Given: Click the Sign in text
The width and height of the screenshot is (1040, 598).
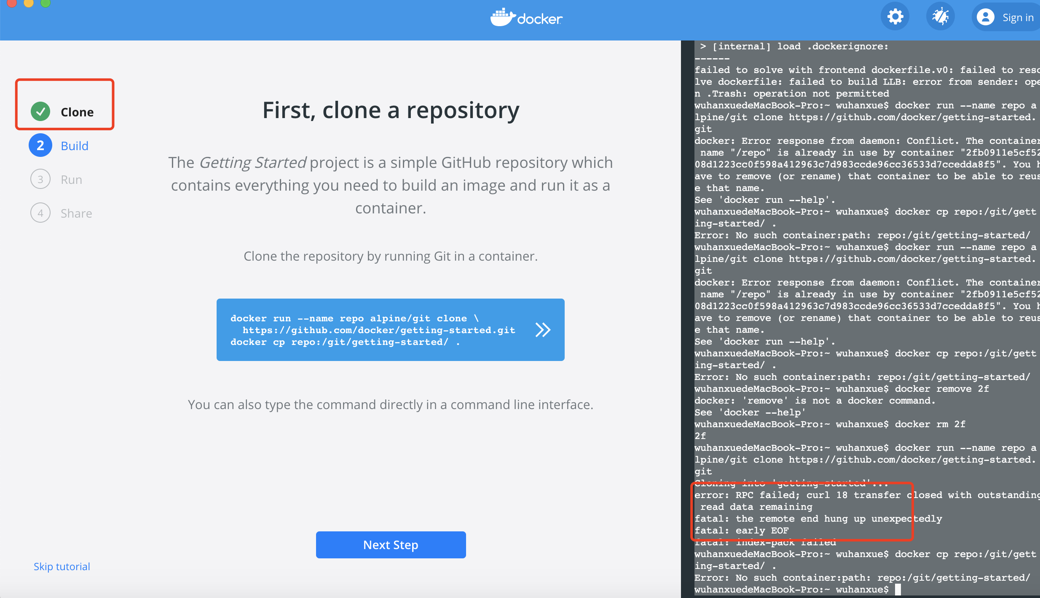Looking at the screenshot, I should click(x=1018, y=18).
